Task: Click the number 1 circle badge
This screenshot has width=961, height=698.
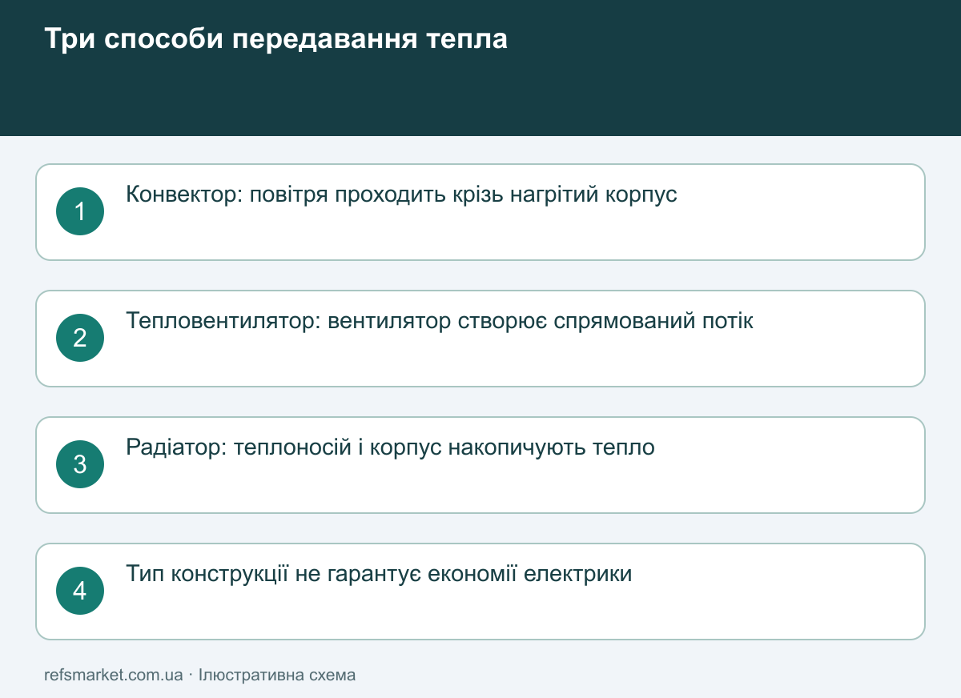Action: [80, 211]
